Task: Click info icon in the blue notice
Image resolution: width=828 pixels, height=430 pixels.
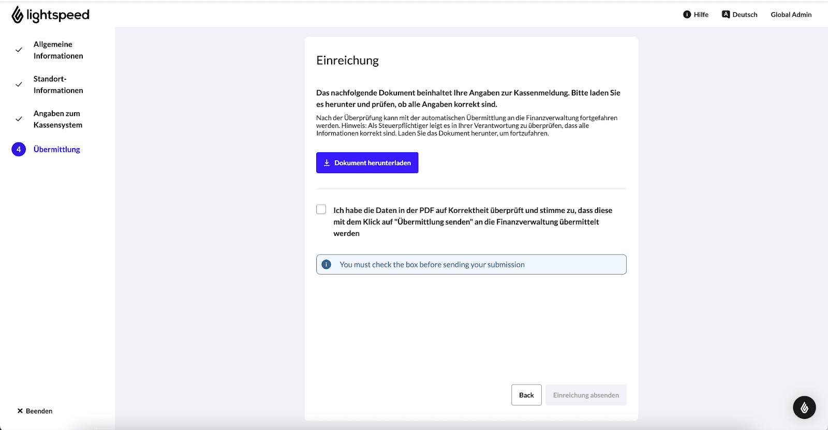Action: 327,265
